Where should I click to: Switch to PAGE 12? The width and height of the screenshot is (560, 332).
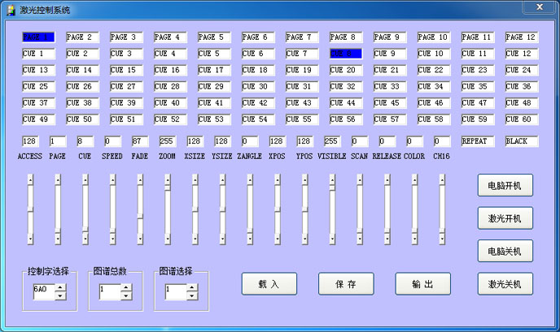pyautogui.click(x=521, y=37)
